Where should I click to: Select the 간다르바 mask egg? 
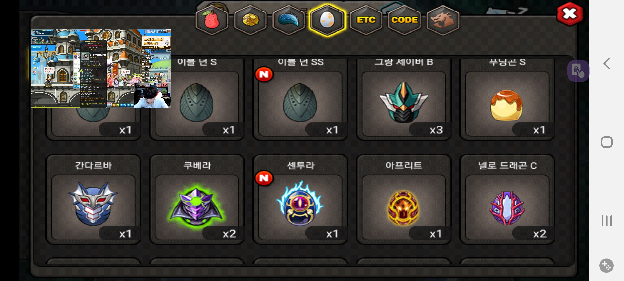[93, 199]
